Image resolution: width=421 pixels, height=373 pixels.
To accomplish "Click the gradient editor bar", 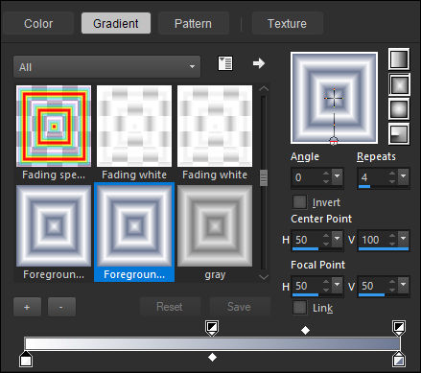I will 212,343.
